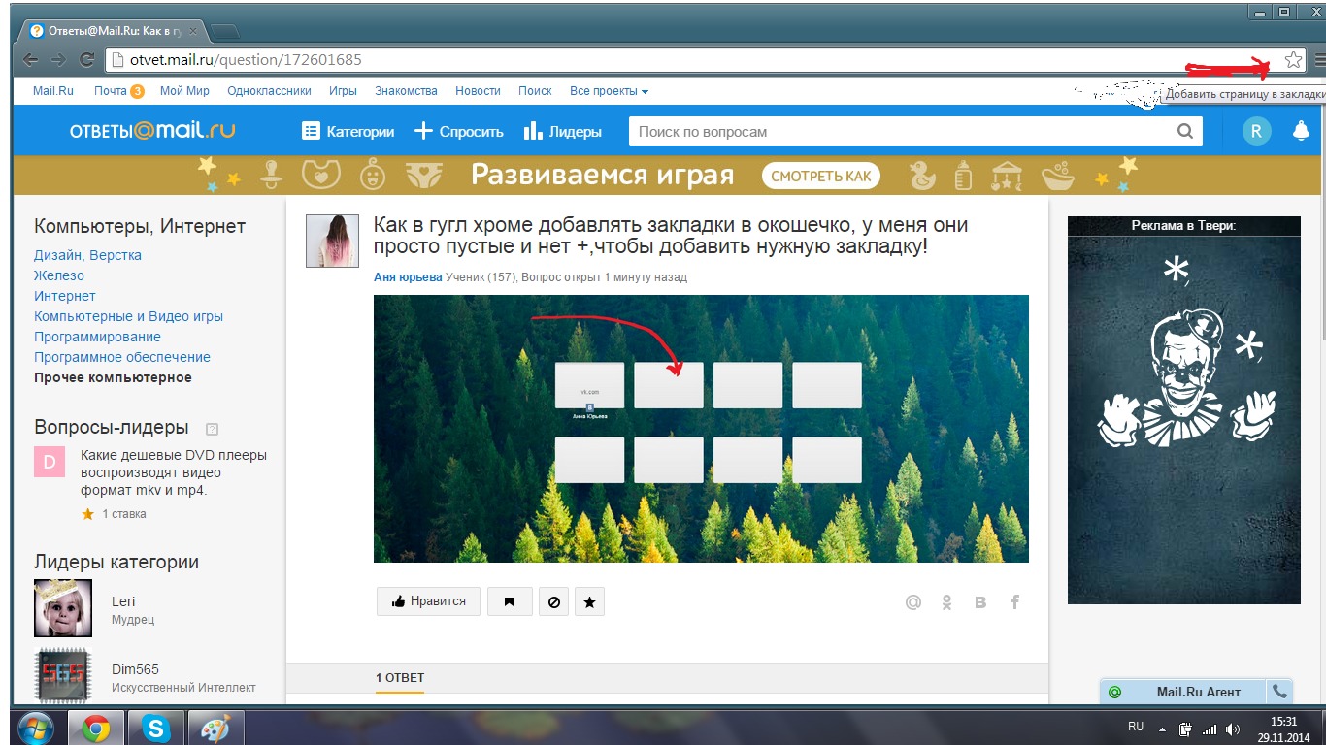This screenshot has width=1326, height=745.
Task: Click the browser back arrow
Action: pyautogui.click(x=31, y=60)
